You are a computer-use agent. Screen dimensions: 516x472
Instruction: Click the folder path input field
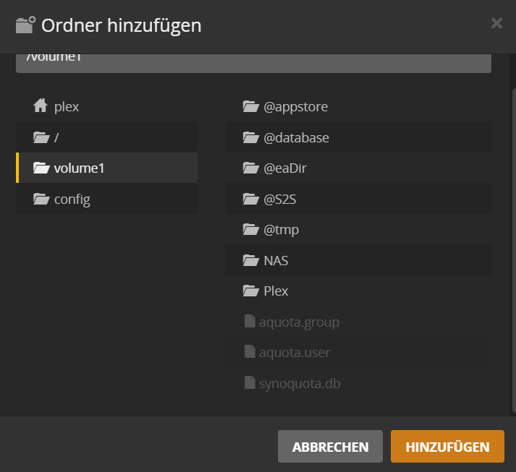pyautogui.click(x=253, y=62)
